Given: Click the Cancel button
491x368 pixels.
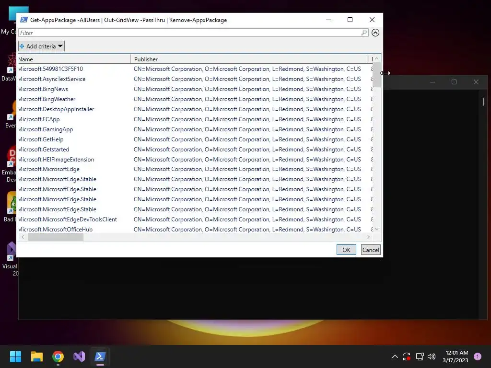Looking at the screenshot, I should pyautogui.click(x=371, y=250).
